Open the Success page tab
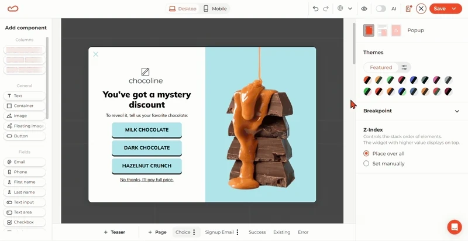This screenshot has width=468, height=241. pos(257,232)
